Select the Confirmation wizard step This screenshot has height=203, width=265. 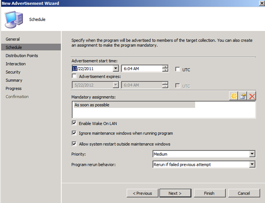tap(17, 97)
